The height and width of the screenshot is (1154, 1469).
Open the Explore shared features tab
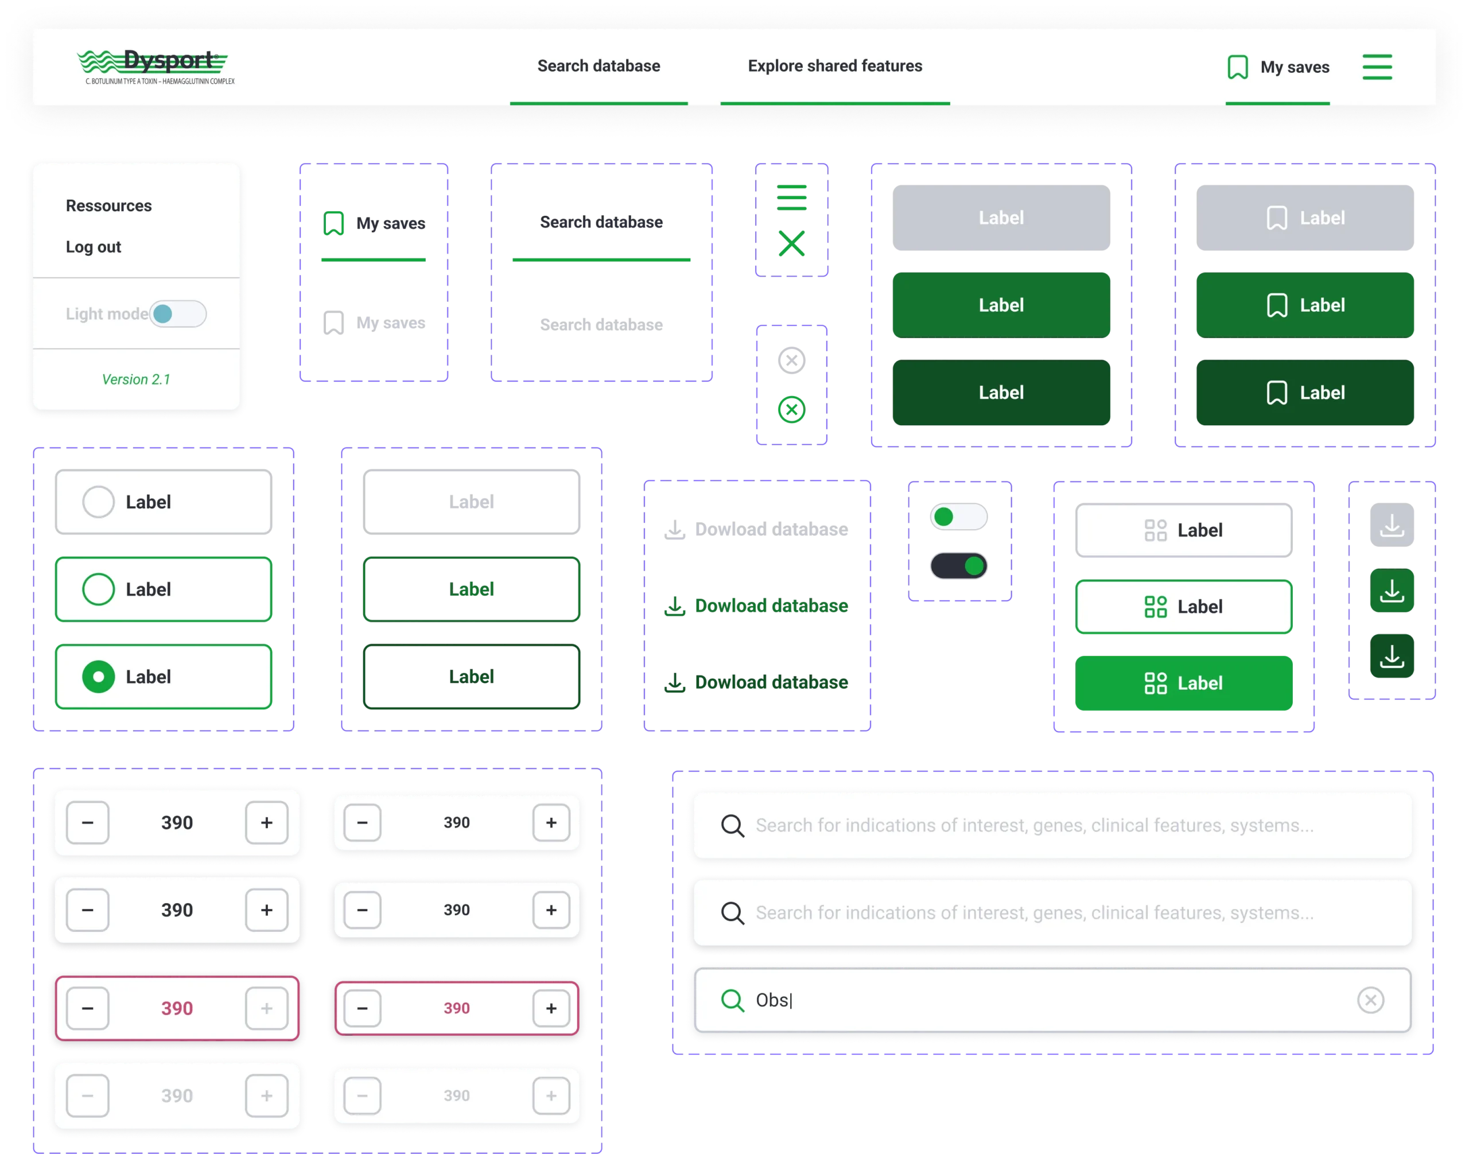[834, 66]
